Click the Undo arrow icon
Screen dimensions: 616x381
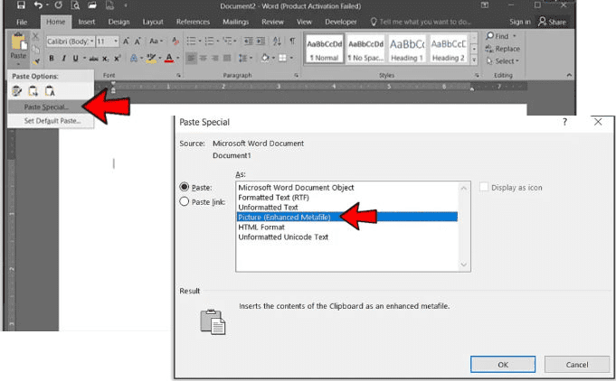point(40,5)
